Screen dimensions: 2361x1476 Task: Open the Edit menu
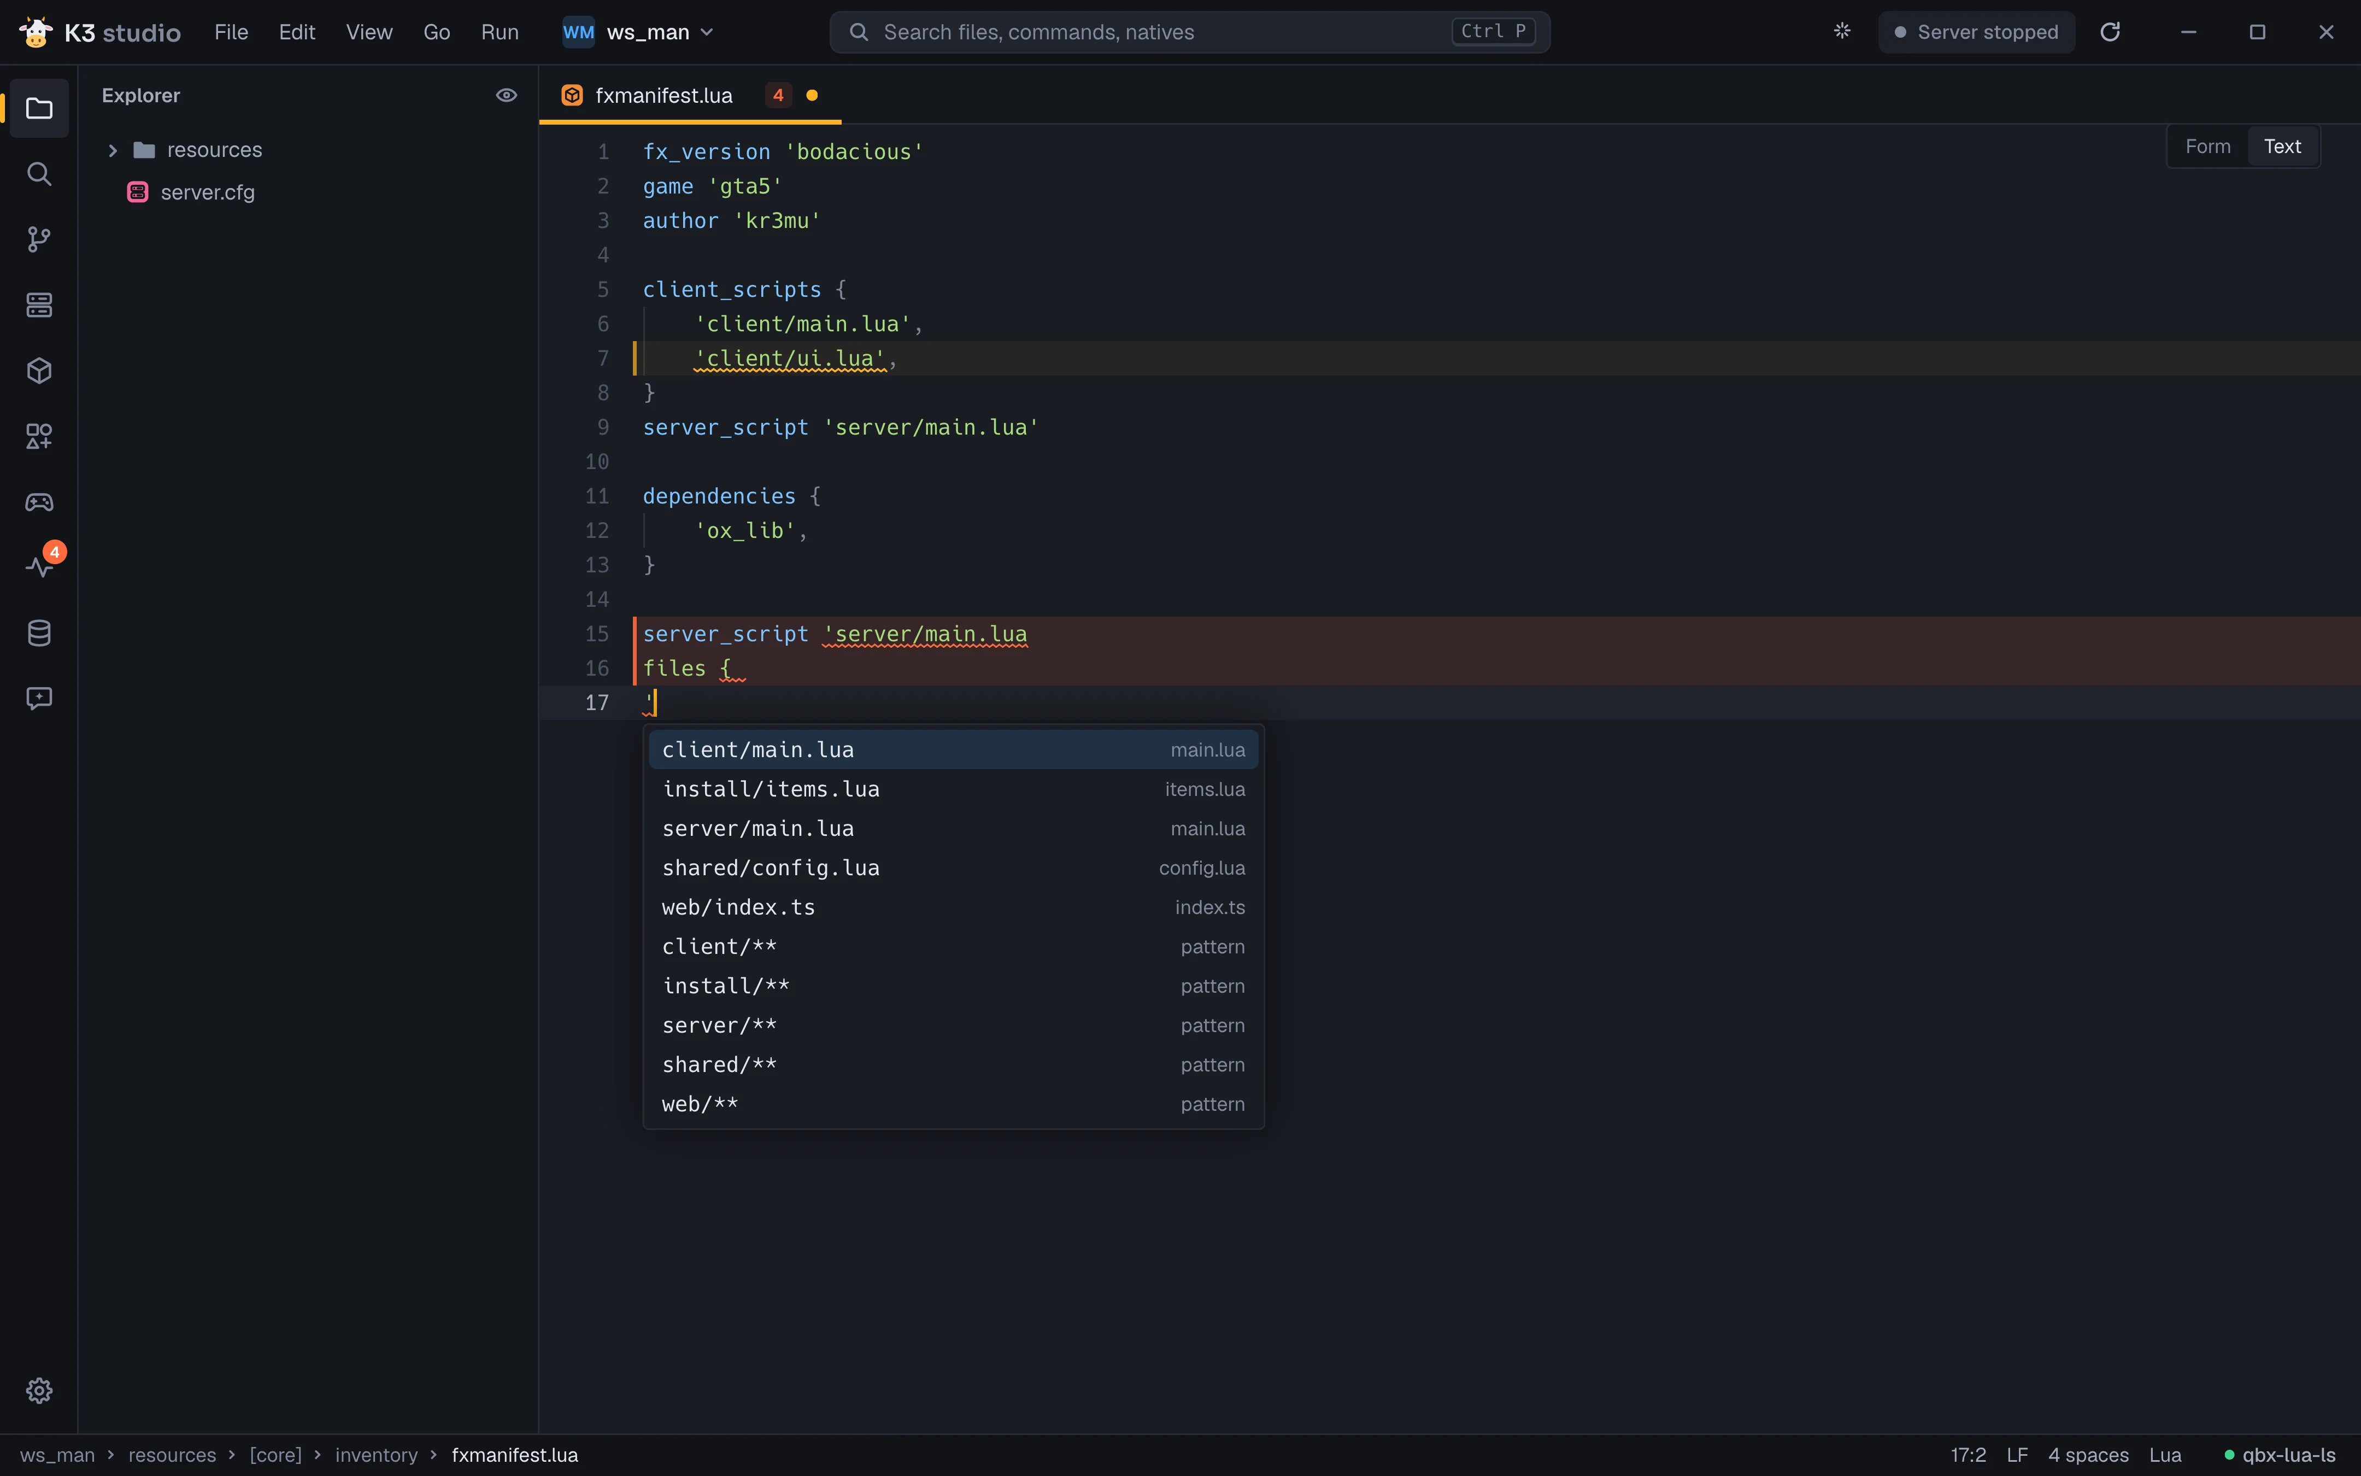297,32
